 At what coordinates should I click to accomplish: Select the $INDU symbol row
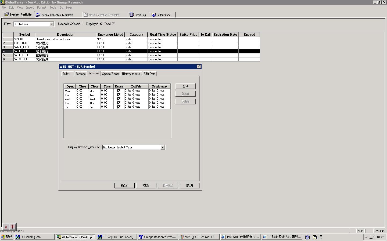coord(131,39)
